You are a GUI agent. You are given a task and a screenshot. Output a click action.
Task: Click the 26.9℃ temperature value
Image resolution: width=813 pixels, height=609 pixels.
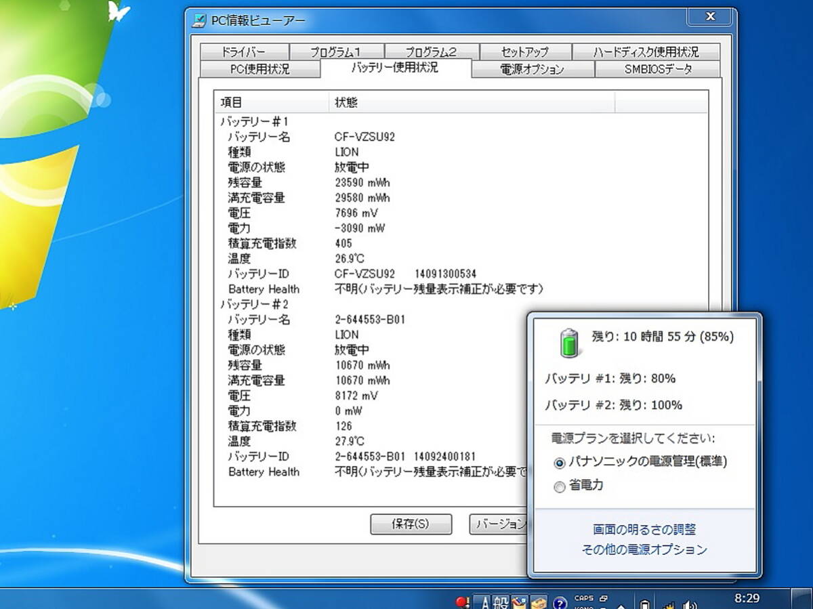(x=350, y=259)
